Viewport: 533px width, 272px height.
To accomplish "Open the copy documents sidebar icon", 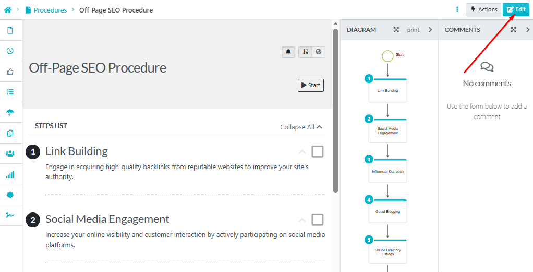I will pos(10,133).
